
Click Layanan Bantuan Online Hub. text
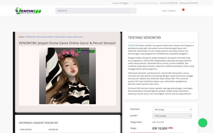coord(145,3)
